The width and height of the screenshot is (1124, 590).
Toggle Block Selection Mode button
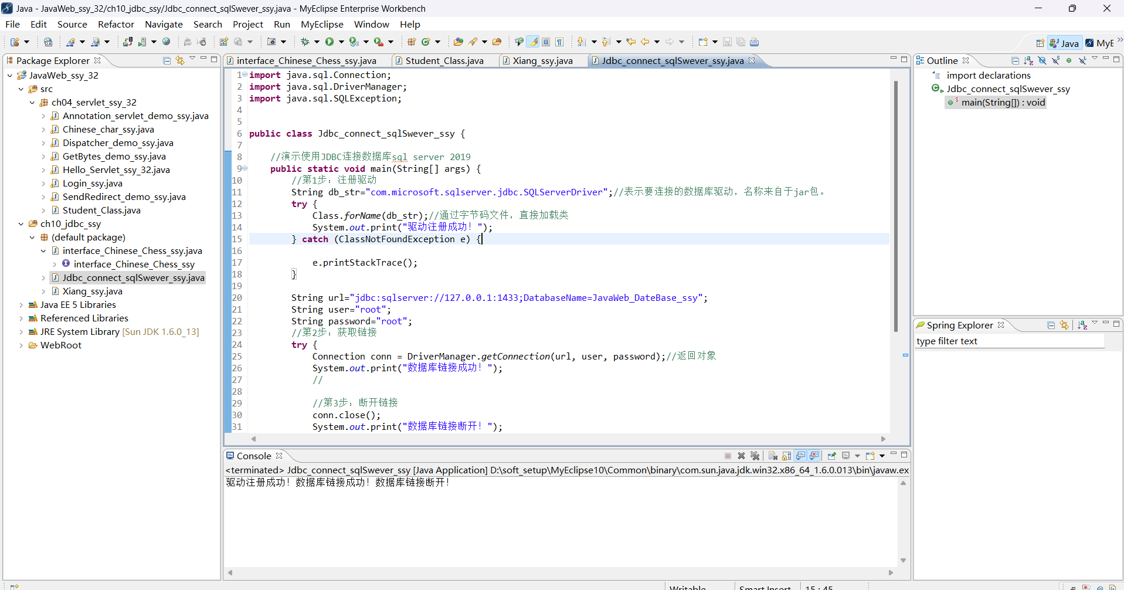(546, 42)
